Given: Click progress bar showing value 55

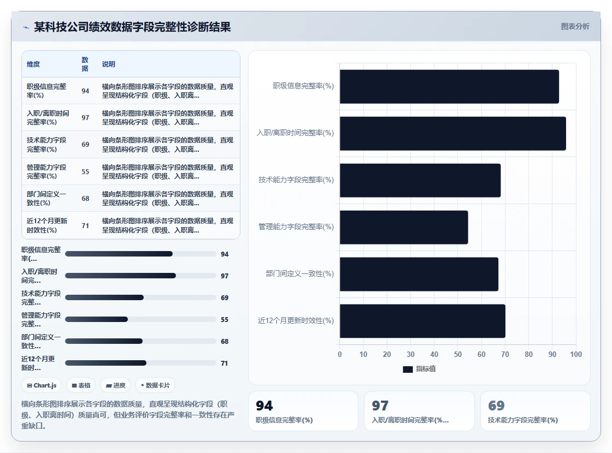Looking at the screenshot, I should [x=140, y=319].
